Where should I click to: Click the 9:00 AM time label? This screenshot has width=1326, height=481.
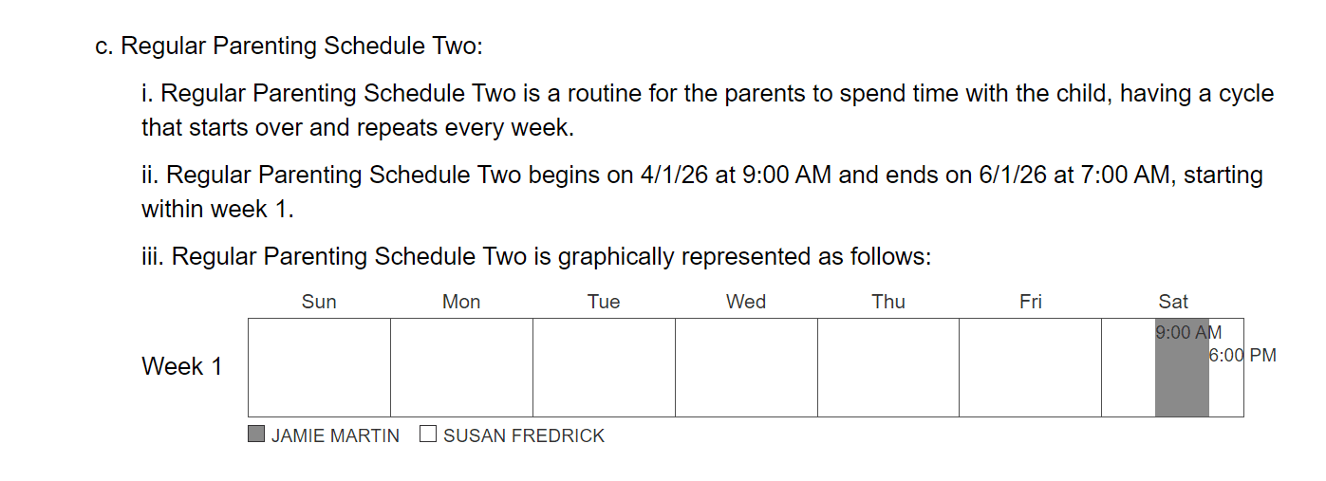1188,332
